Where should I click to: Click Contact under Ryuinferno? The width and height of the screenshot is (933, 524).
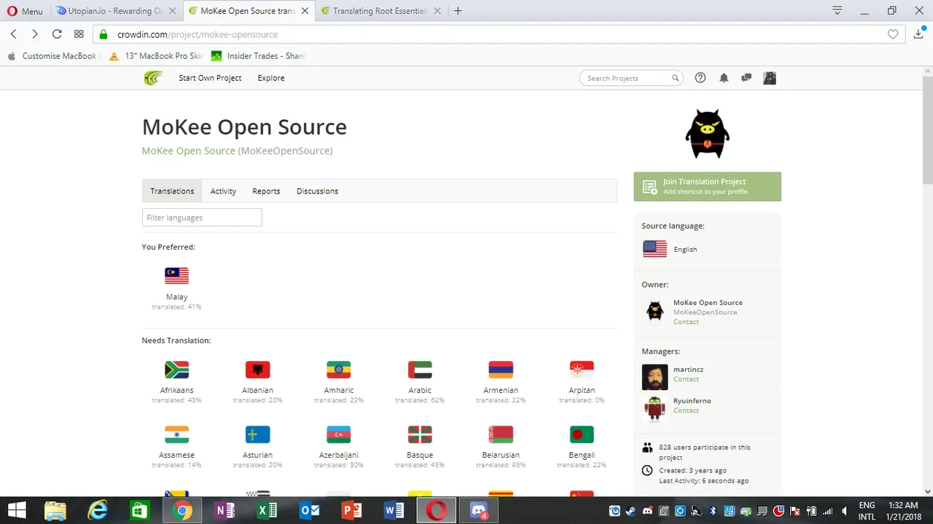click(686, 410)
